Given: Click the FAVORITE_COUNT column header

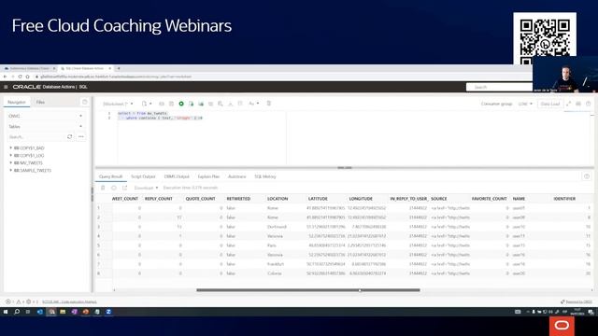Looking at the screenshot, I should tap(489, 199).
